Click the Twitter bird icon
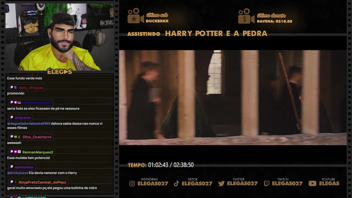Viewport: 352px width, 198px height. point(221,183)
